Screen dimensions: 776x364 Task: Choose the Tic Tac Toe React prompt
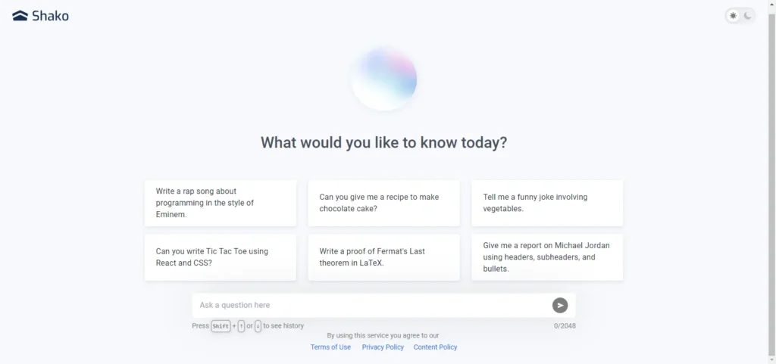coord(221,257)
